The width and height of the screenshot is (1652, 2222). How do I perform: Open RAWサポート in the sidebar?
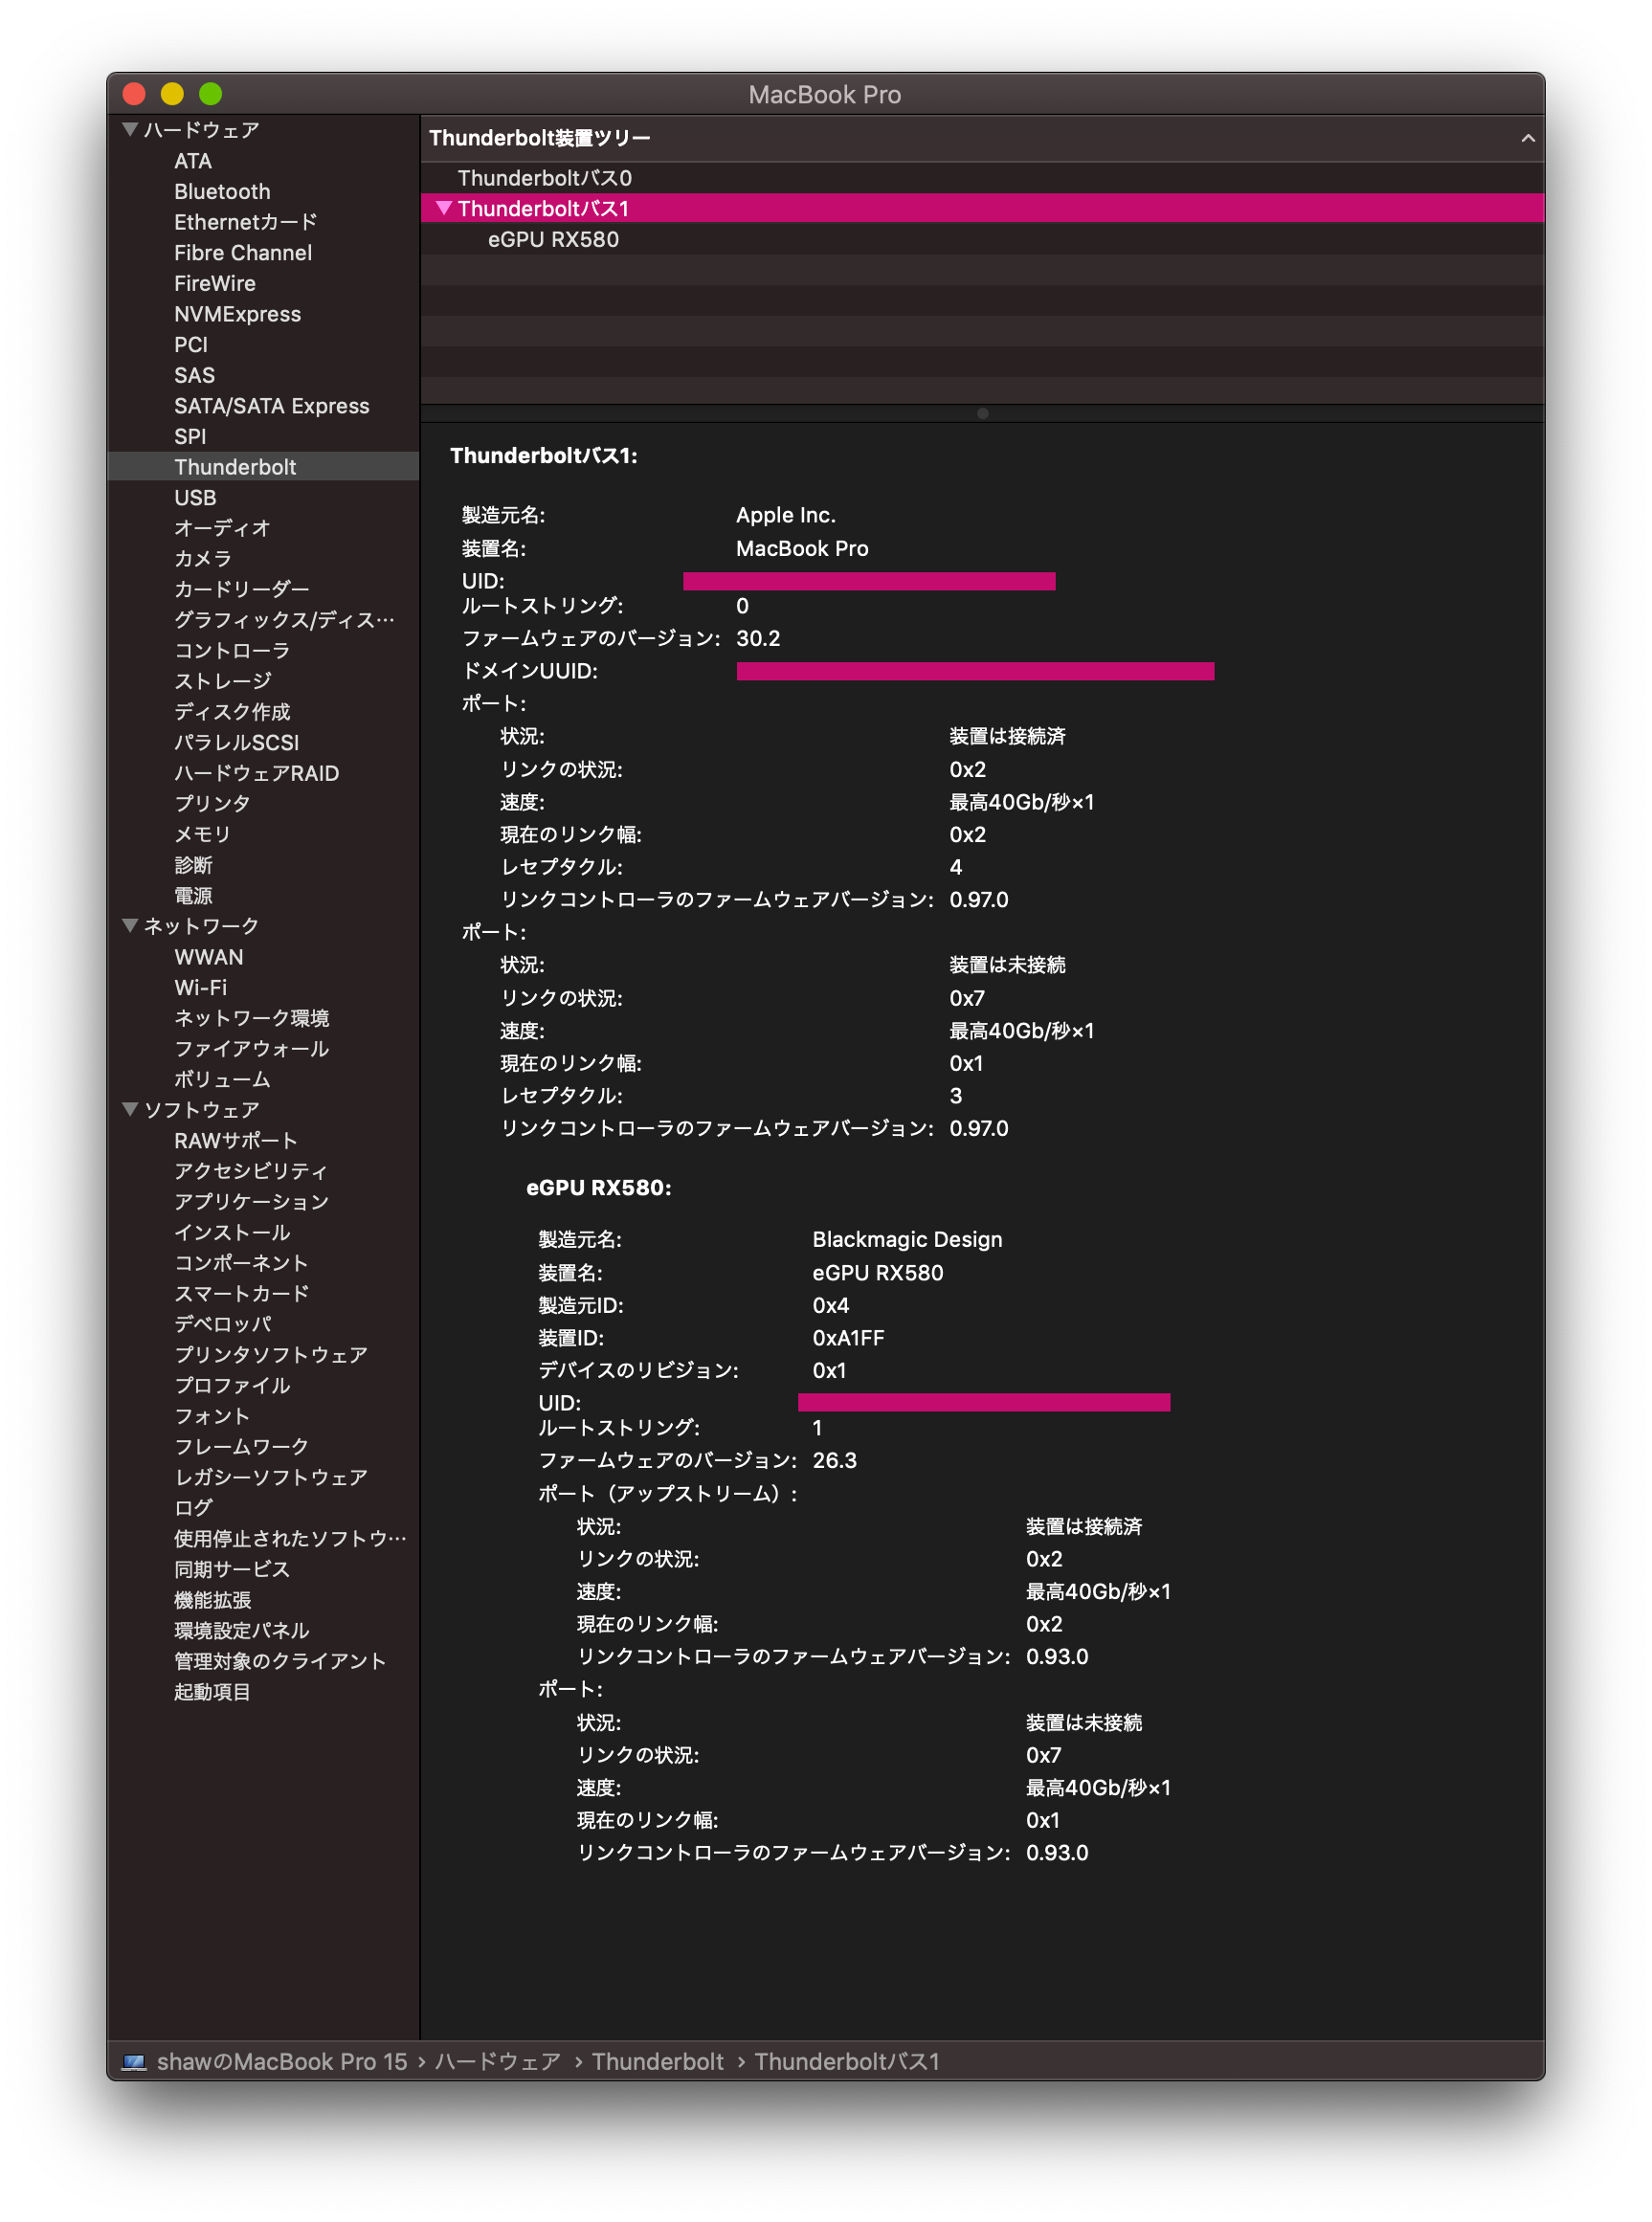tap(235, 1141)
